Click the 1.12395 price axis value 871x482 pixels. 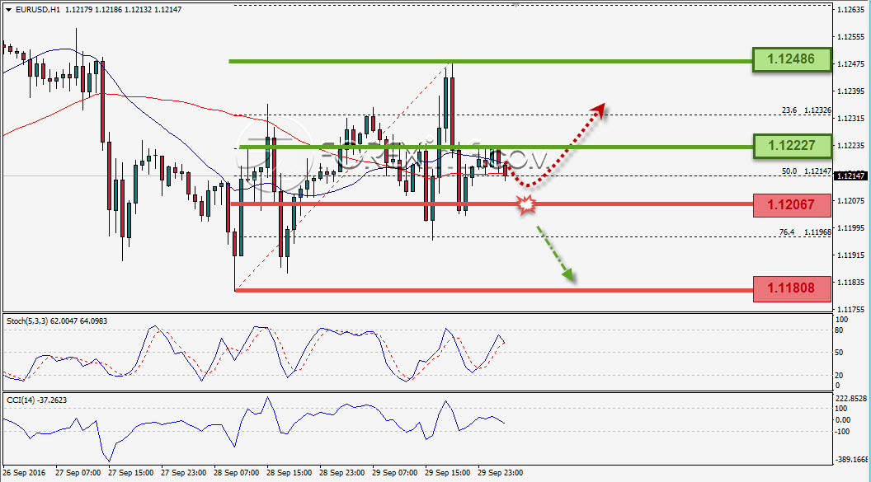(x=850, y=91)
